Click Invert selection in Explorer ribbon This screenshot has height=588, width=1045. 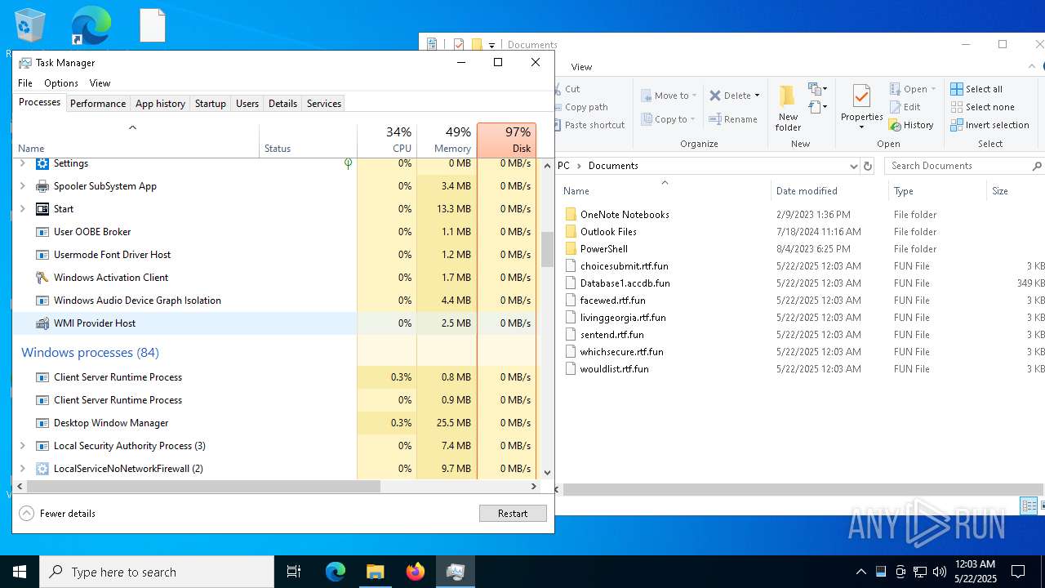pyautogui.click(x=989, y=125)
